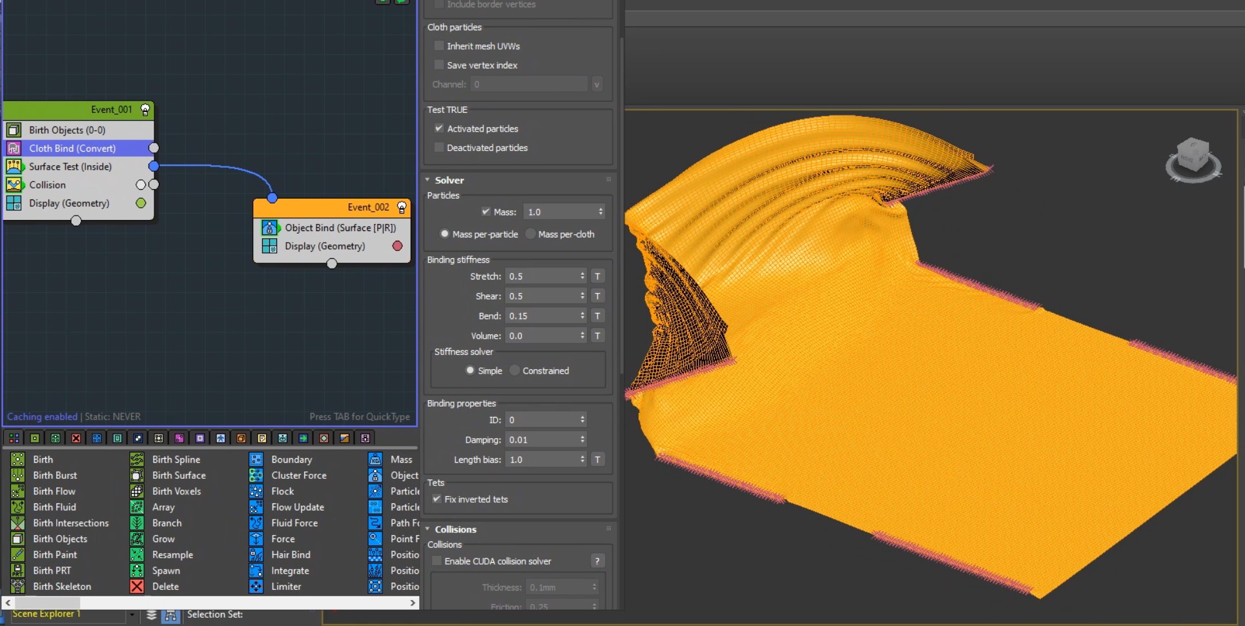
Task: Click the Event_001 lightbulb icon
Action: coord(145,110)
